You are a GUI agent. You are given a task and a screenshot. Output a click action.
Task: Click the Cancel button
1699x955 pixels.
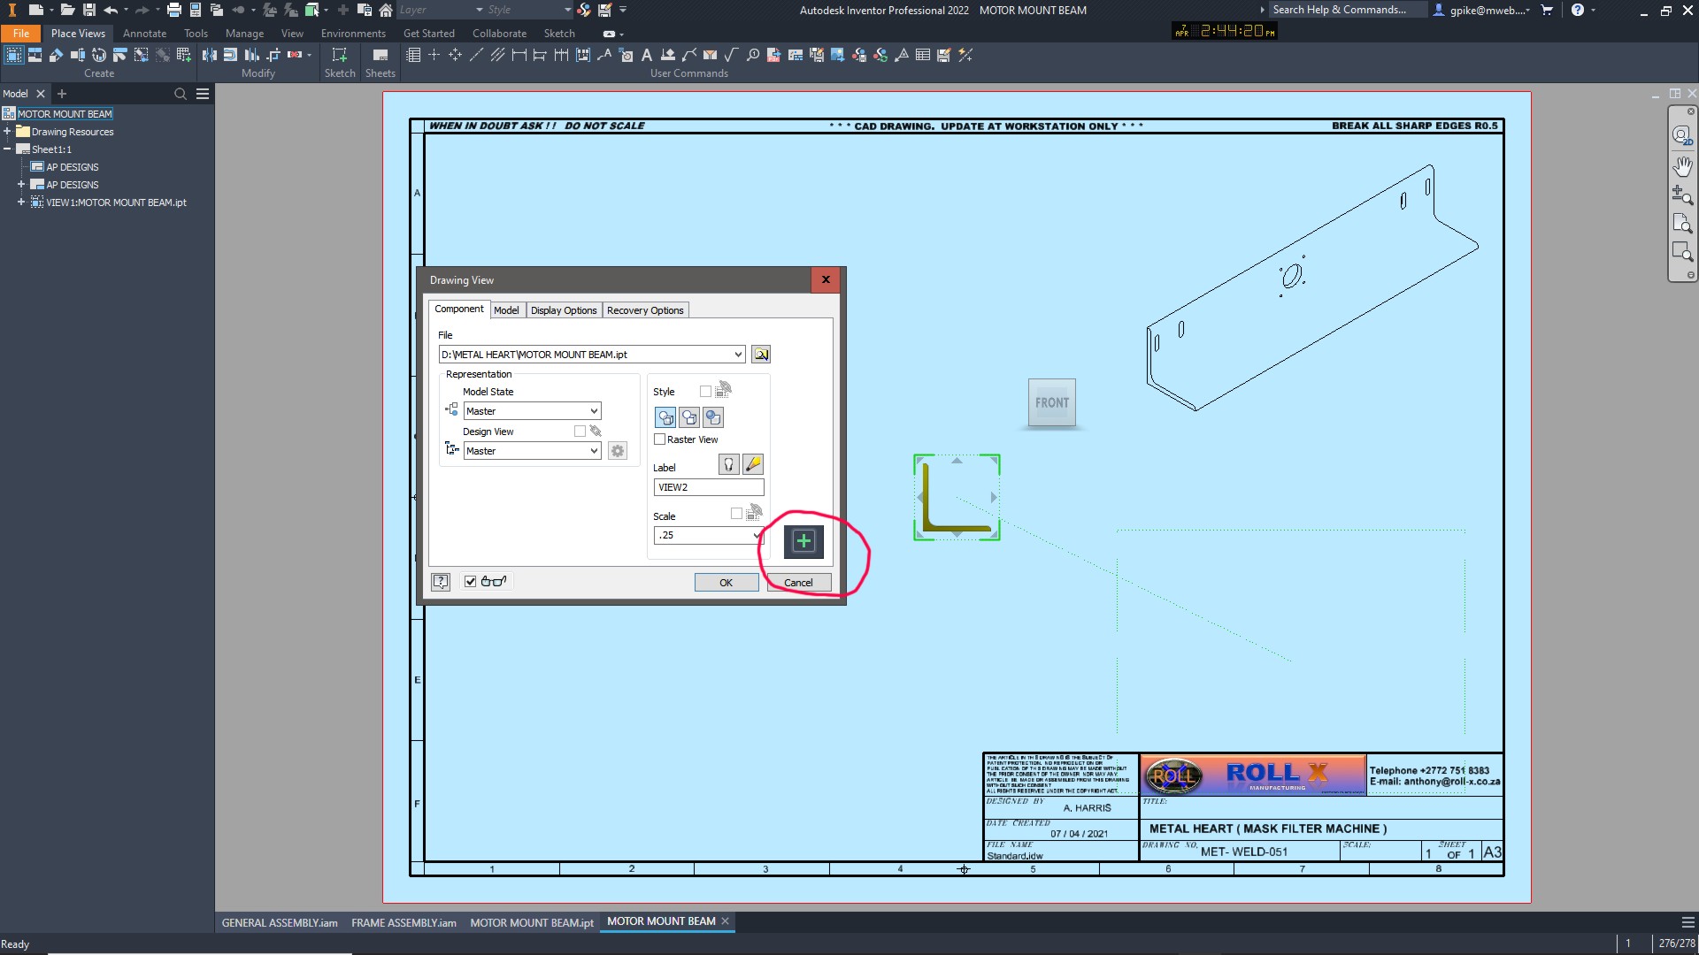coord(798,583)
